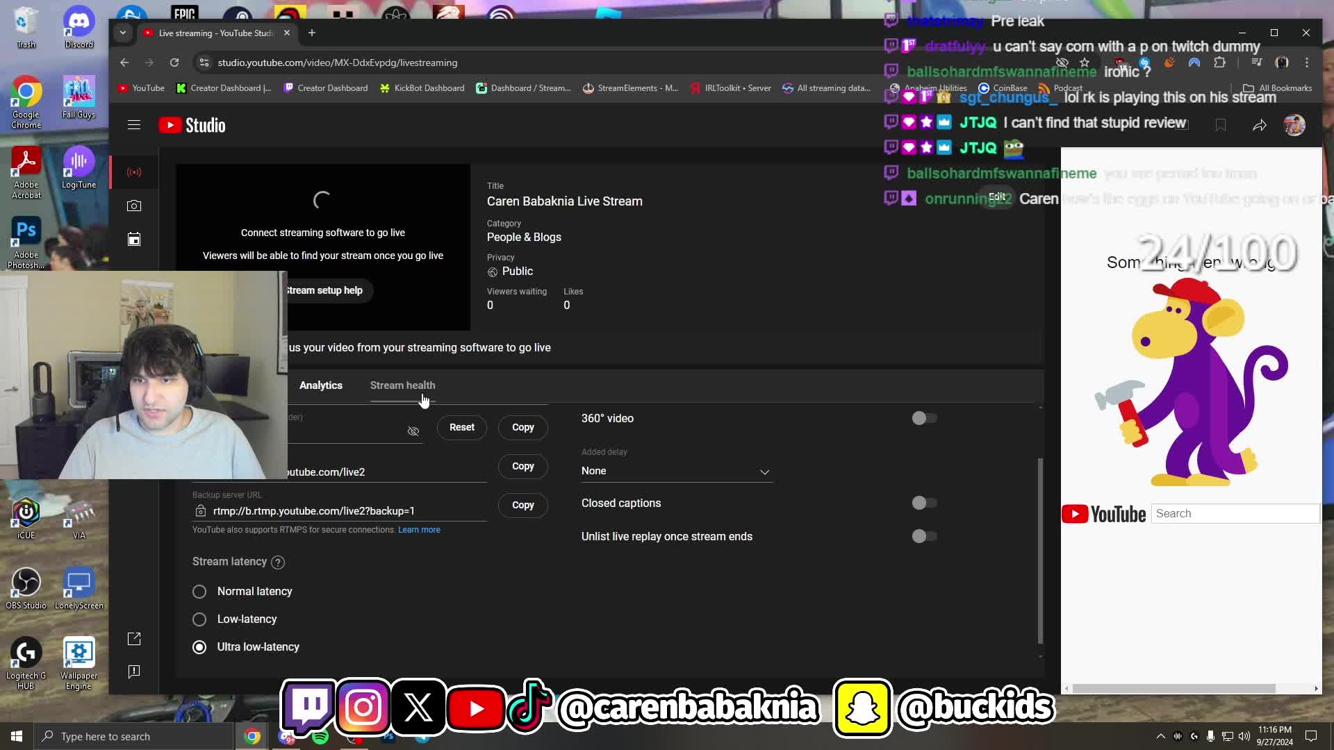Click Chrome icon in the taskbar
The image size is (1334, 750).
252,736
